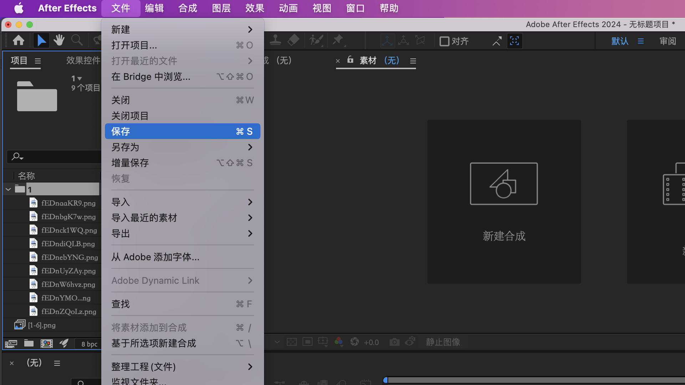This screenshot has height=385, width=685.
Task: Take a snapshot with the camera icon
Action: pos(394,342)
